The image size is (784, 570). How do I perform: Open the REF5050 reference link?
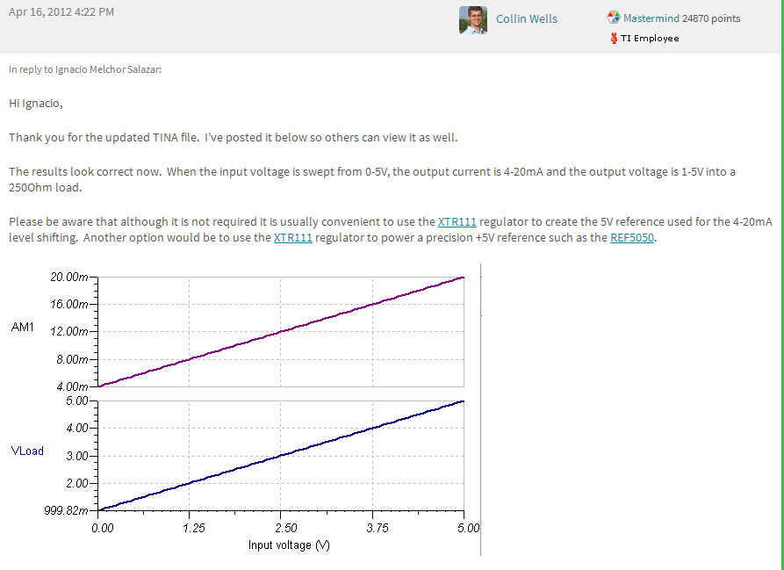(631, 237)
